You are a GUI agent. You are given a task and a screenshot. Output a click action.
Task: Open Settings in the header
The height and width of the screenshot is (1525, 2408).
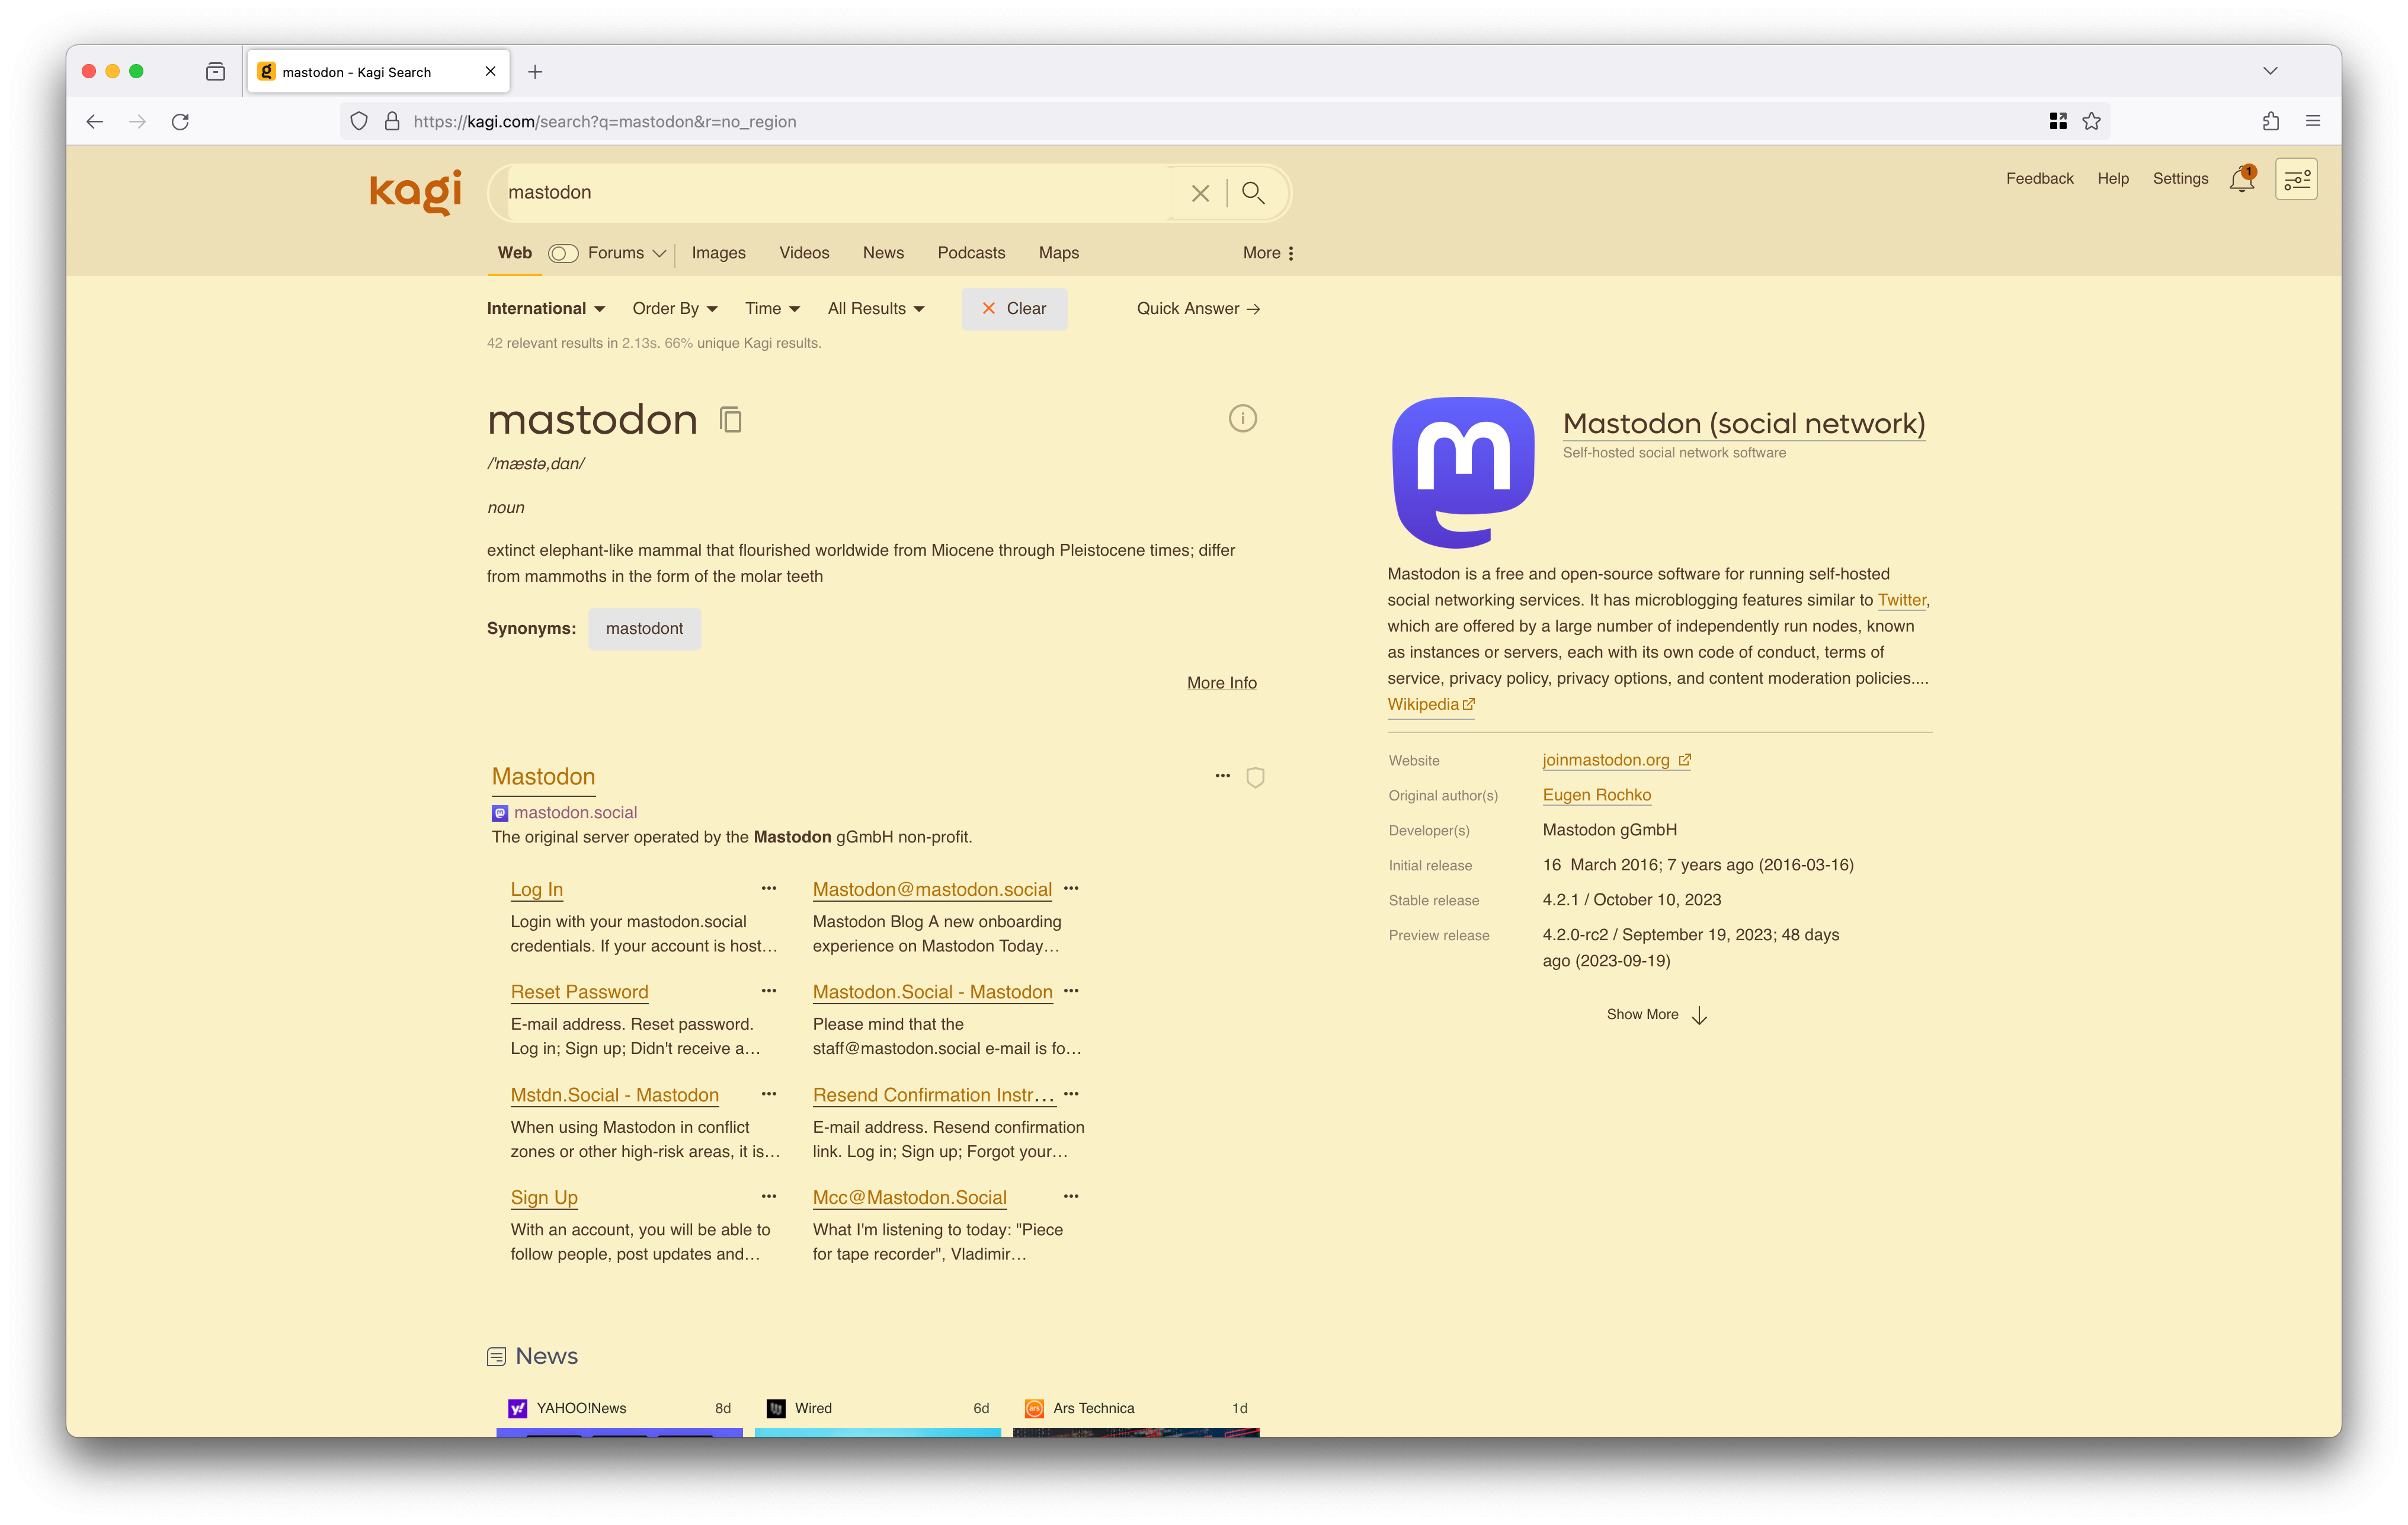click(x=2180, y=179)
